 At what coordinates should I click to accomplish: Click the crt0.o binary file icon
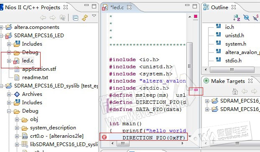click(25, 136)
